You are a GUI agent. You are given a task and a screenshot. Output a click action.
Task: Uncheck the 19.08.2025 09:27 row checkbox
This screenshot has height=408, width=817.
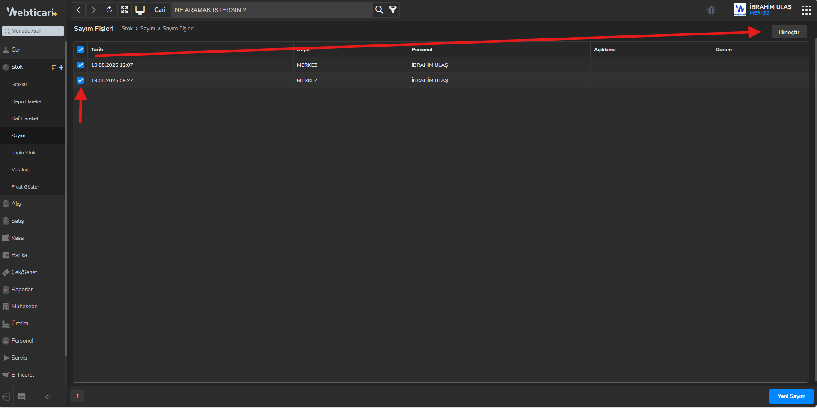pyautogui.click(x=80, y=80)
